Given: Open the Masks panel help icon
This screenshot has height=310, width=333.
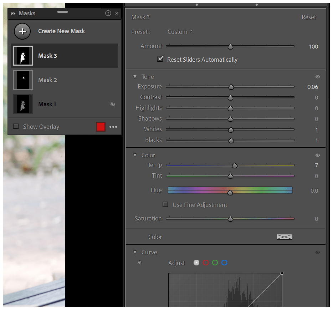Looking at the screenshot, I should (108, 13).
